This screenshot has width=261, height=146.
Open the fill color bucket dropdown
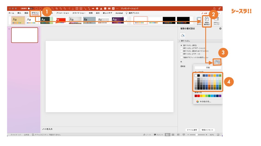[x=217, y=62]
